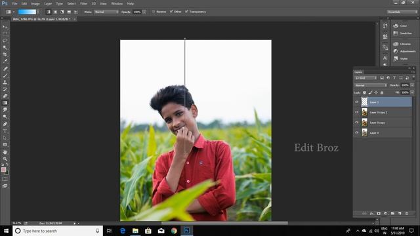Select the Rectangular Marquee tool

click(5, 33)
